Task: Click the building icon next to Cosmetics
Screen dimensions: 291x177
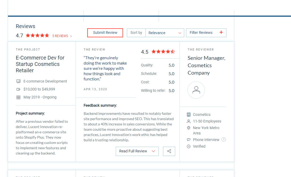Action: pyautogui.click(x=189, y=115)
